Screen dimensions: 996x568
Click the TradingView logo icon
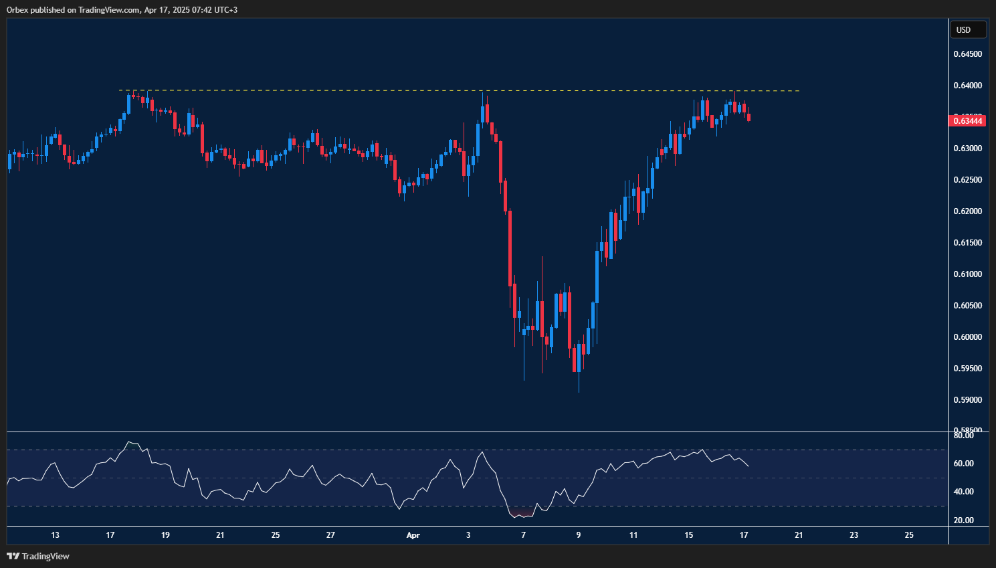pyautogui.click(x=13, y=556)
